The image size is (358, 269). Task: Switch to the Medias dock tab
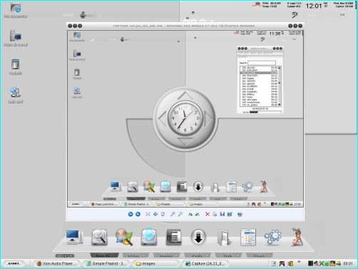point(166,255)
